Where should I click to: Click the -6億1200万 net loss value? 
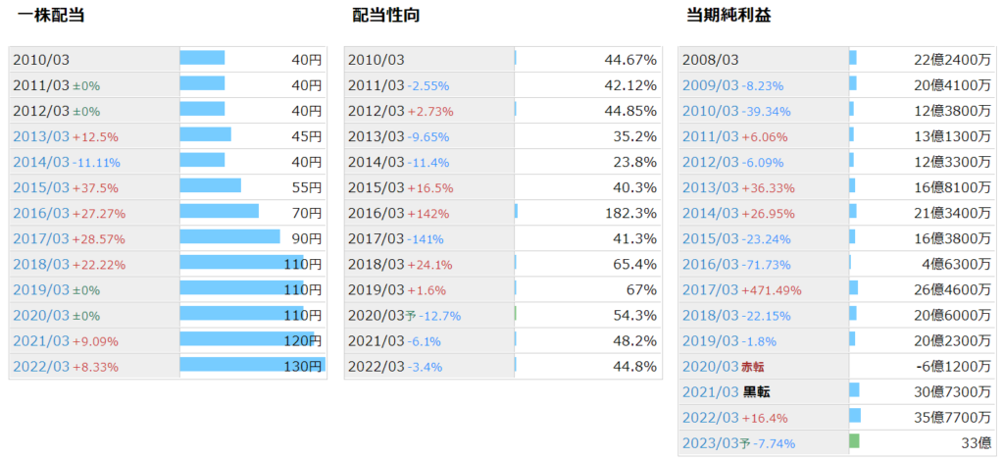coord(954,367)
